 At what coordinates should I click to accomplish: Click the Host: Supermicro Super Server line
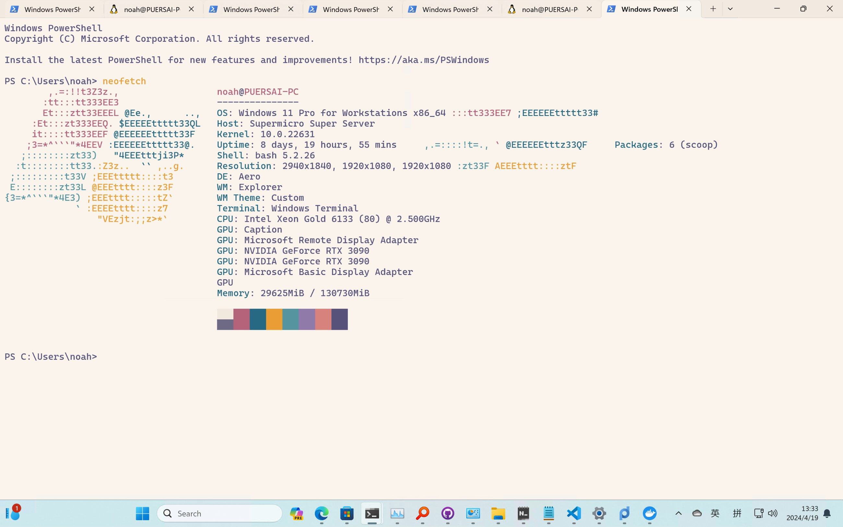pos(296,124)
